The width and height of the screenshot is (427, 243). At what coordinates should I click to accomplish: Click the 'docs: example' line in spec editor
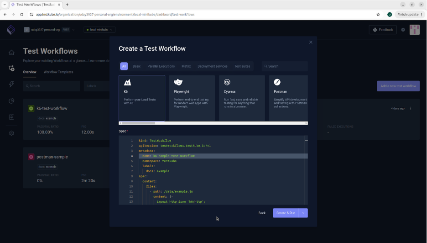click(x=157, y=171)
